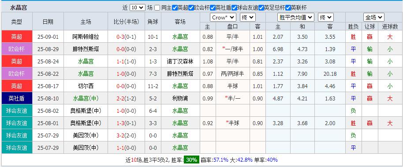Click corner count 10-1
This screenshot has height=167, width=403.
[153, 37]
